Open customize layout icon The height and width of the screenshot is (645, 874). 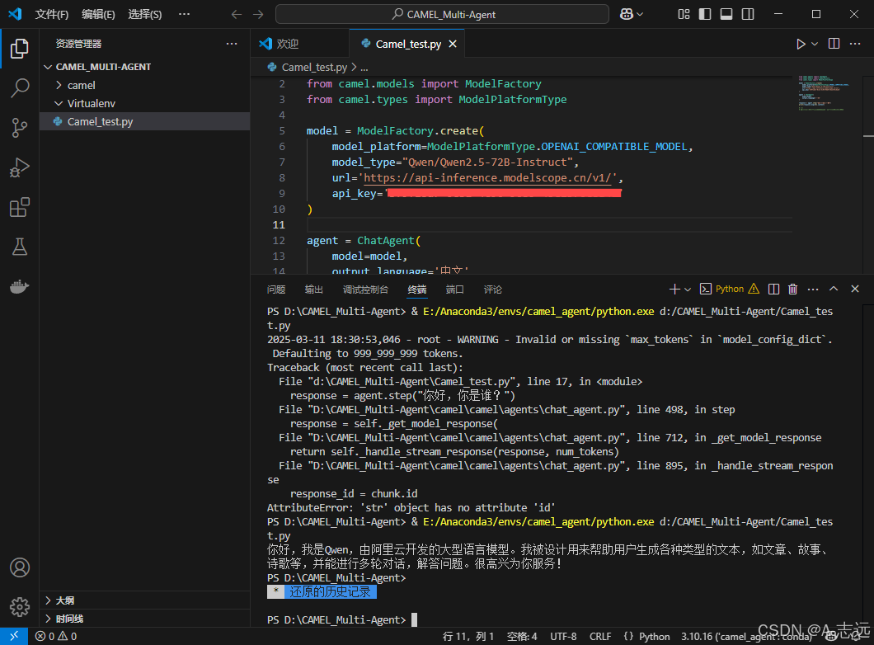[684, 15]
